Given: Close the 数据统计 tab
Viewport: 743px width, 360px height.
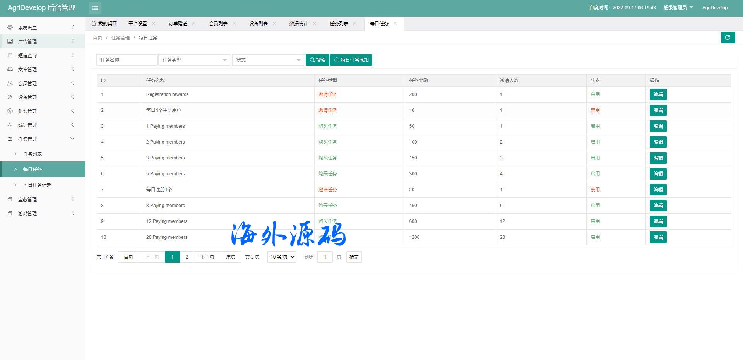Looking at the screenshot, I should click(315, 24).
